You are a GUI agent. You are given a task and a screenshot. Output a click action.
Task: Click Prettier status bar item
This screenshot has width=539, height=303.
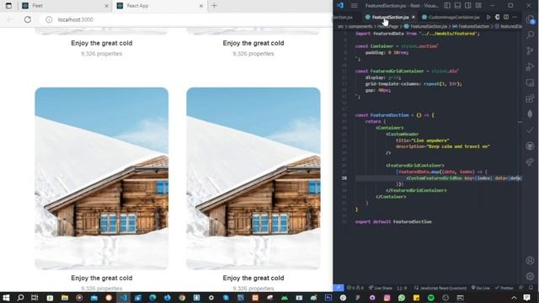(504, 288)
